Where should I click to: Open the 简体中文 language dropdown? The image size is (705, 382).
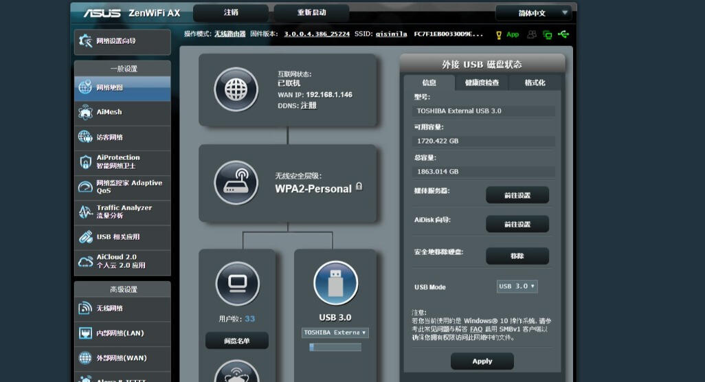[x=534, y=13]
